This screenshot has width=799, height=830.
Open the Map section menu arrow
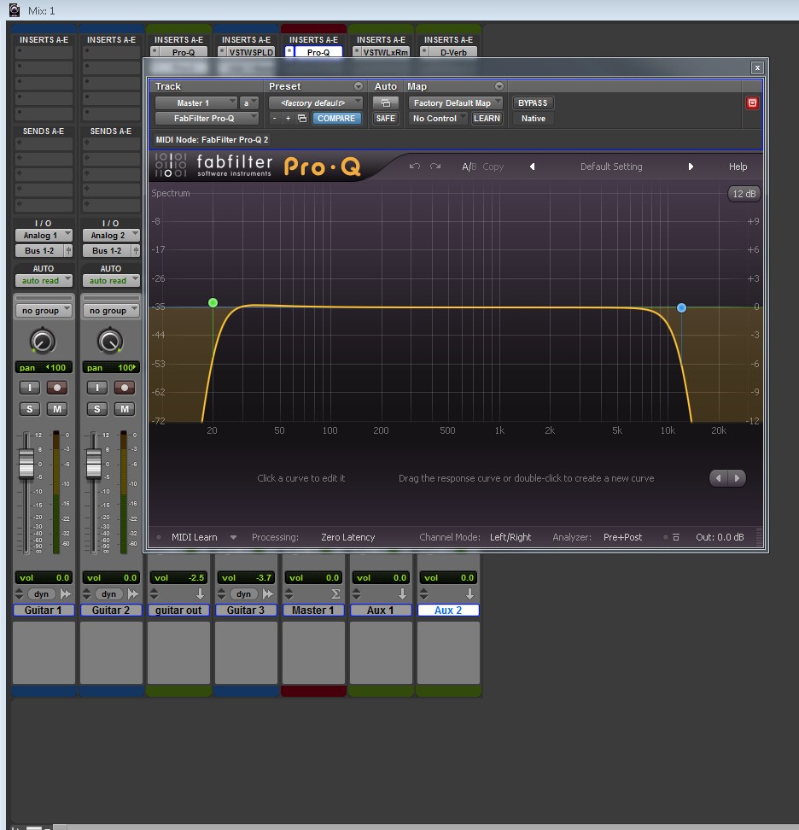pos(499,86)
